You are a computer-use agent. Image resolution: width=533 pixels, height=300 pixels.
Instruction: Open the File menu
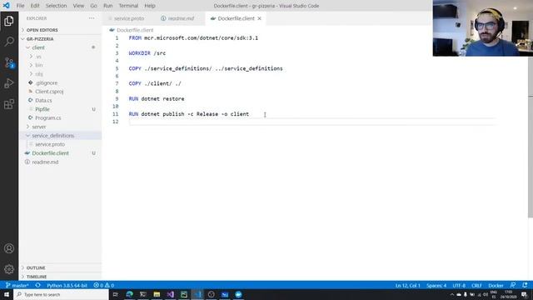tap(20, 6)
